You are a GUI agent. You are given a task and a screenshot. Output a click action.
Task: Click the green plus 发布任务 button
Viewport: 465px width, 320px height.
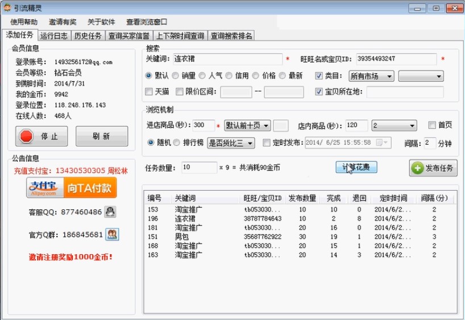point(433,168)
